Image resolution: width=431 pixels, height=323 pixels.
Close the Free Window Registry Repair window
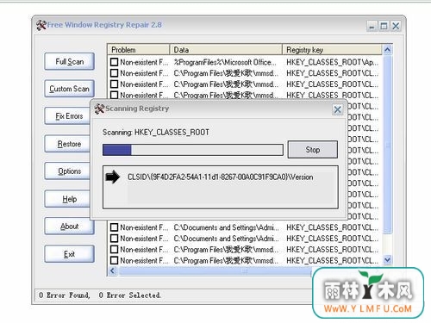tap(396, 27)
